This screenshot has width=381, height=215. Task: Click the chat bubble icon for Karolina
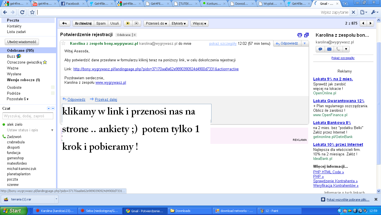tap(320, 49)
